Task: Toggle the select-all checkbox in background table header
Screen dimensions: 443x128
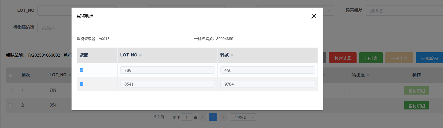Action: tap(11, 75)
